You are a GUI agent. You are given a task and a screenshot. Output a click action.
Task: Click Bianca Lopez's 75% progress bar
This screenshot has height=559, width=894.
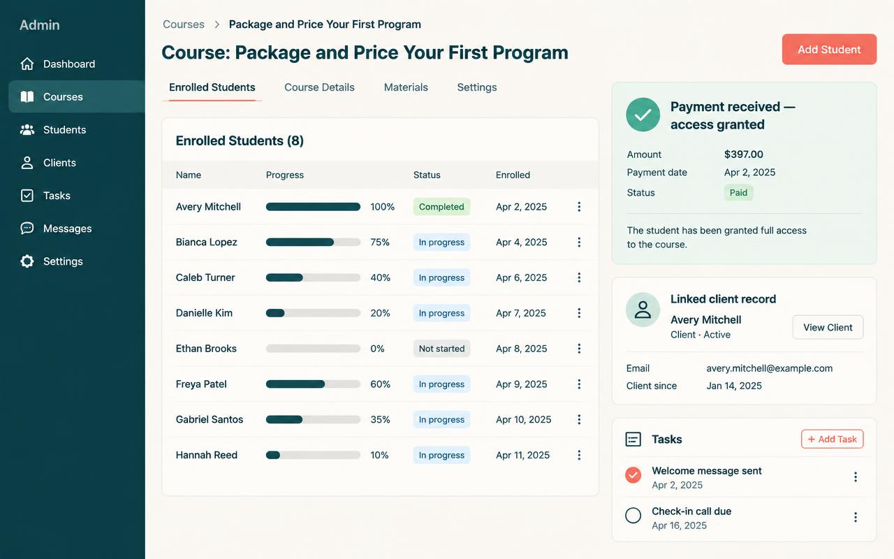pos(313,242)
